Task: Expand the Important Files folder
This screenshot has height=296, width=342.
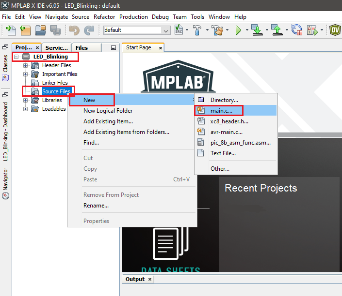Action: click(26, 74)
